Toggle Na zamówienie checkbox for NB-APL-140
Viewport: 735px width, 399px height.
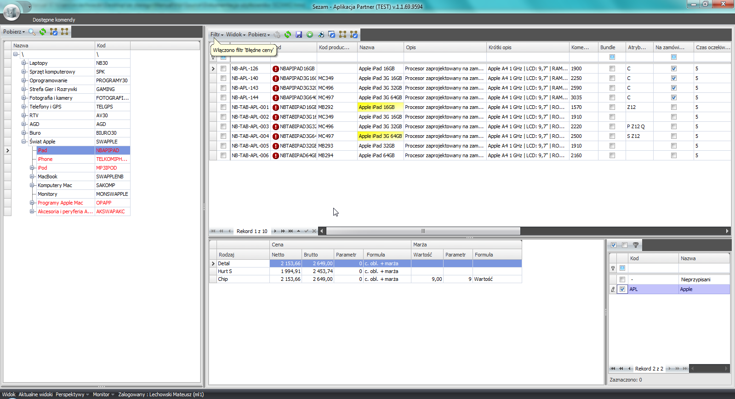(x=674, y=78)
